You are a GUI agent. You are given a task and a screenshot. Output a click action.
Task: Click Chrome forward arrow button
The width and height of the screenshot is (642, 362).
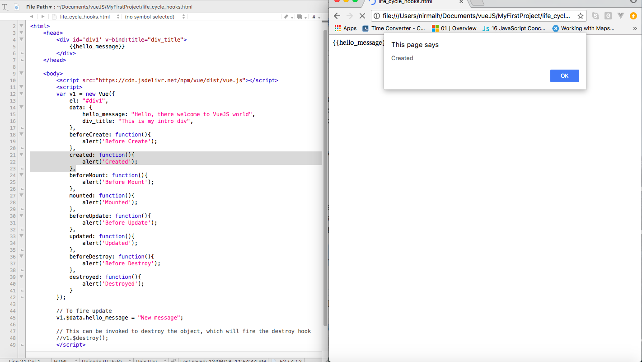click(349, 16)
